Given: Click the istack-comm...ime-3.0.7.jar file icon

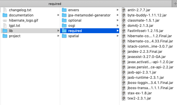Looking at the screenshot, I should [x=123, y=46].
